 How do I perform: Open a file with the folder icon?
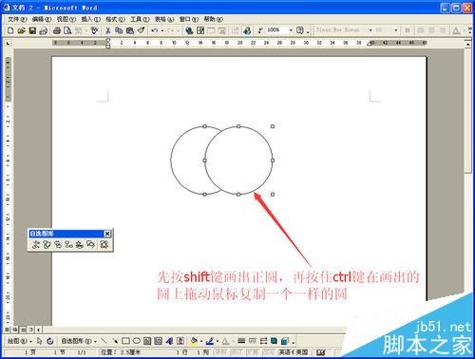21,30
